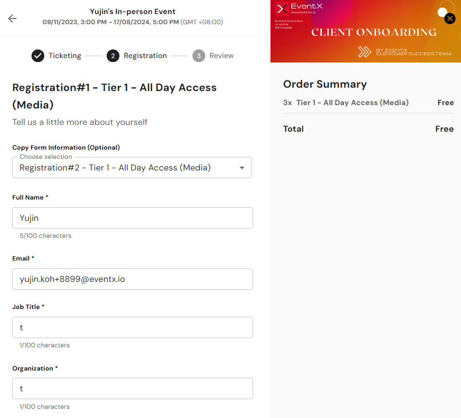Select the Job Title text field
The image size is (461, 418).
(132, 327)
